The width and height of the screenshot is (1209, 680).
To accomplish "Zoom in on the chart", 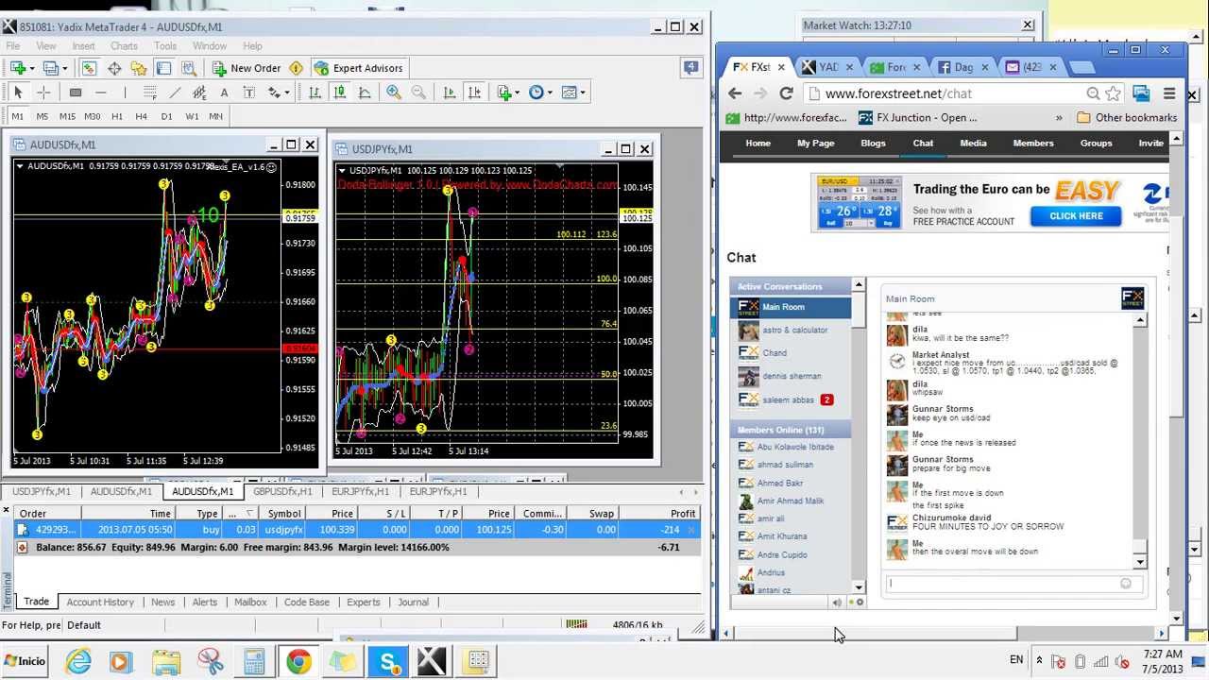I will [393, 93].
